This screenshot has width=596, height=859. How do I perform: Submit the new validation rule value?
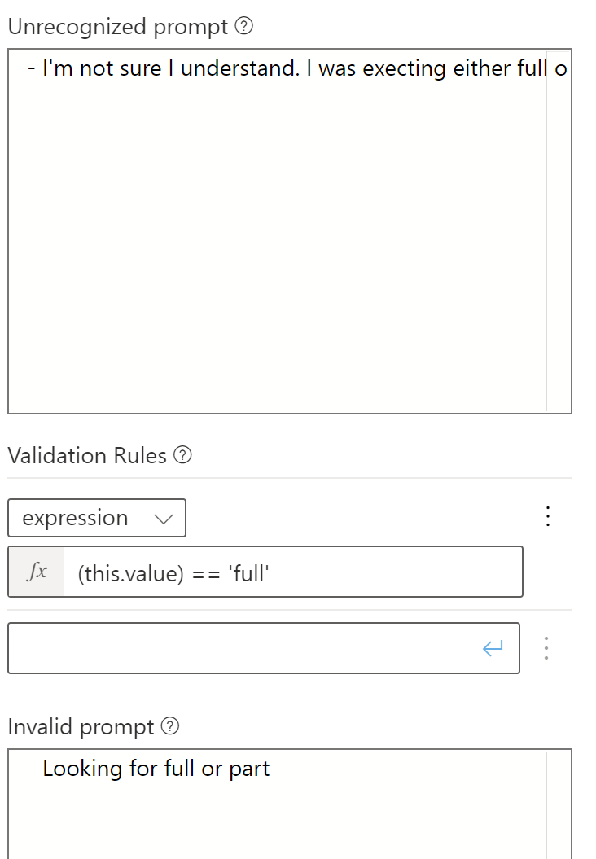click(x=491, y=647)
